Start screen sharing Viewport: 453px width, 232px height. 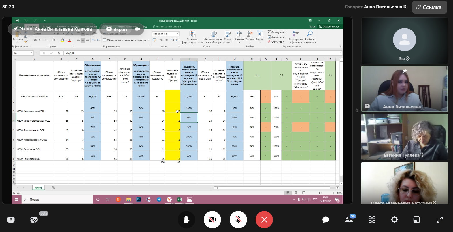pos(11,220)
